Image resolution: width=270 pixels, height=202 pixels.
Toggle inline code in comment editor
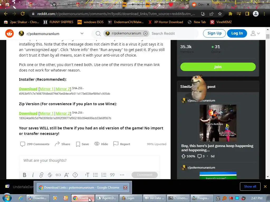(58, 175)
